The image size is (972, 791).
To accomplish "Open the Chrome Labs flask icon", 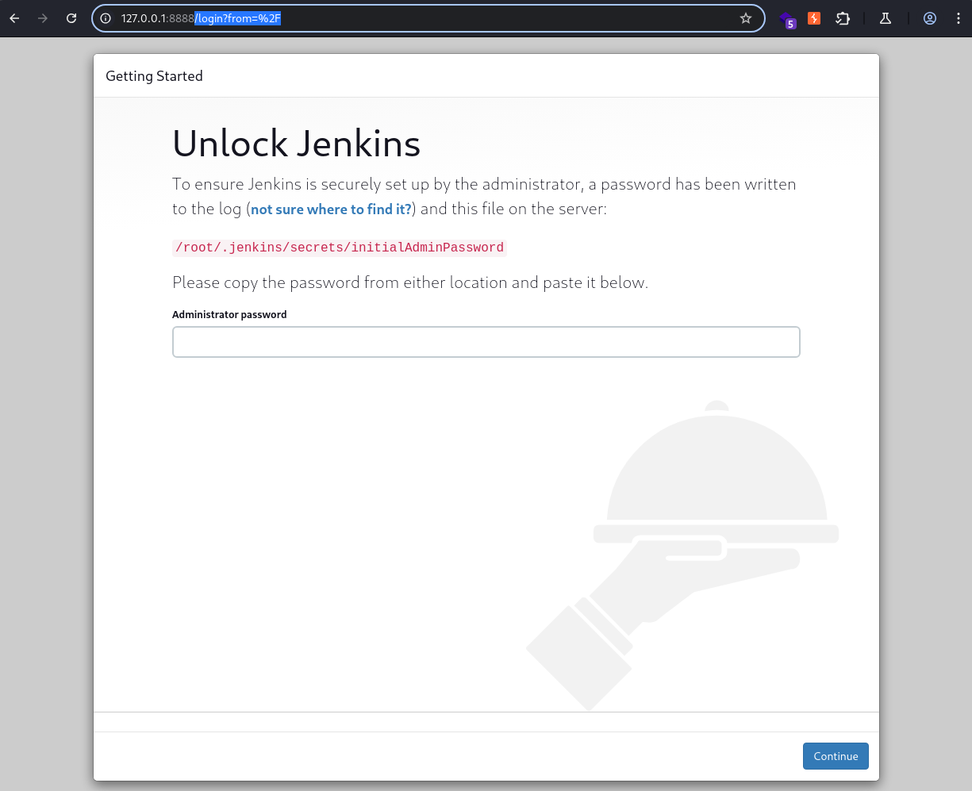I will (886, 18).
